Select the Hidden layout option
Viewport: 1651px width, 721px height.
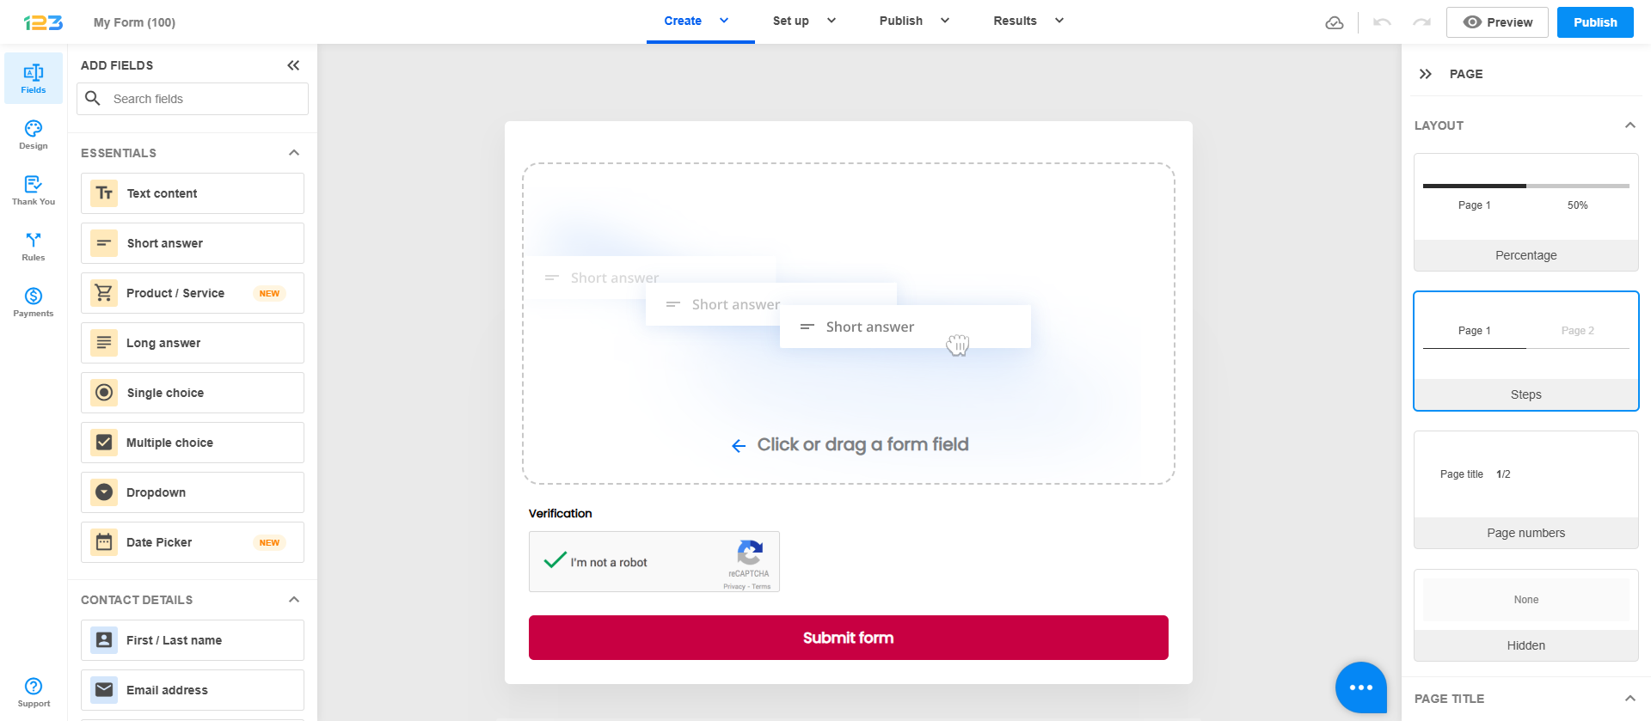pyautogui.click(x=1525, y=615)
